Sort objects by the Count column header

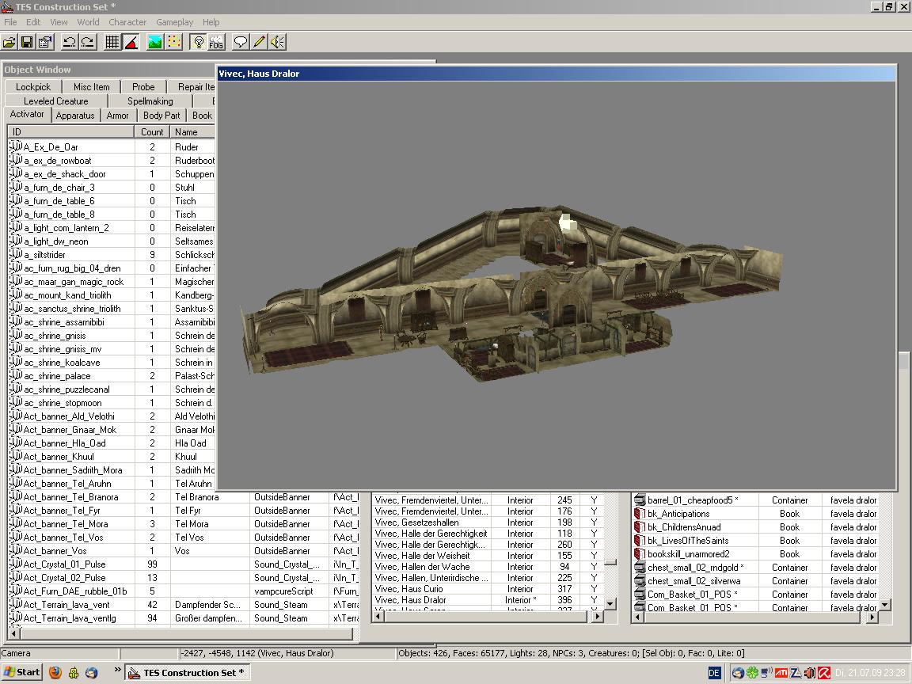coord(152,132)
